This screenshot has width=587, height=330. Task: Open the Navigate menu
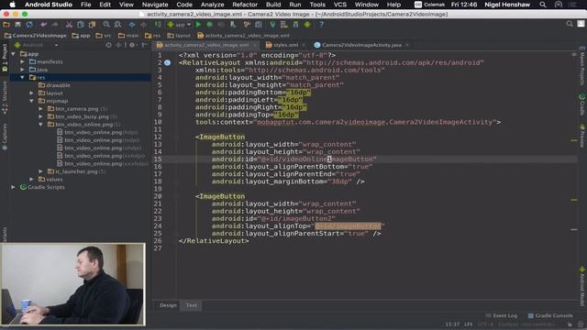click(x=155, y=5)
